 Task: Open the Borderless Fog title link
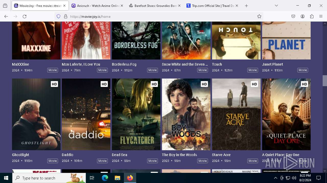click(x=124, y=64)
